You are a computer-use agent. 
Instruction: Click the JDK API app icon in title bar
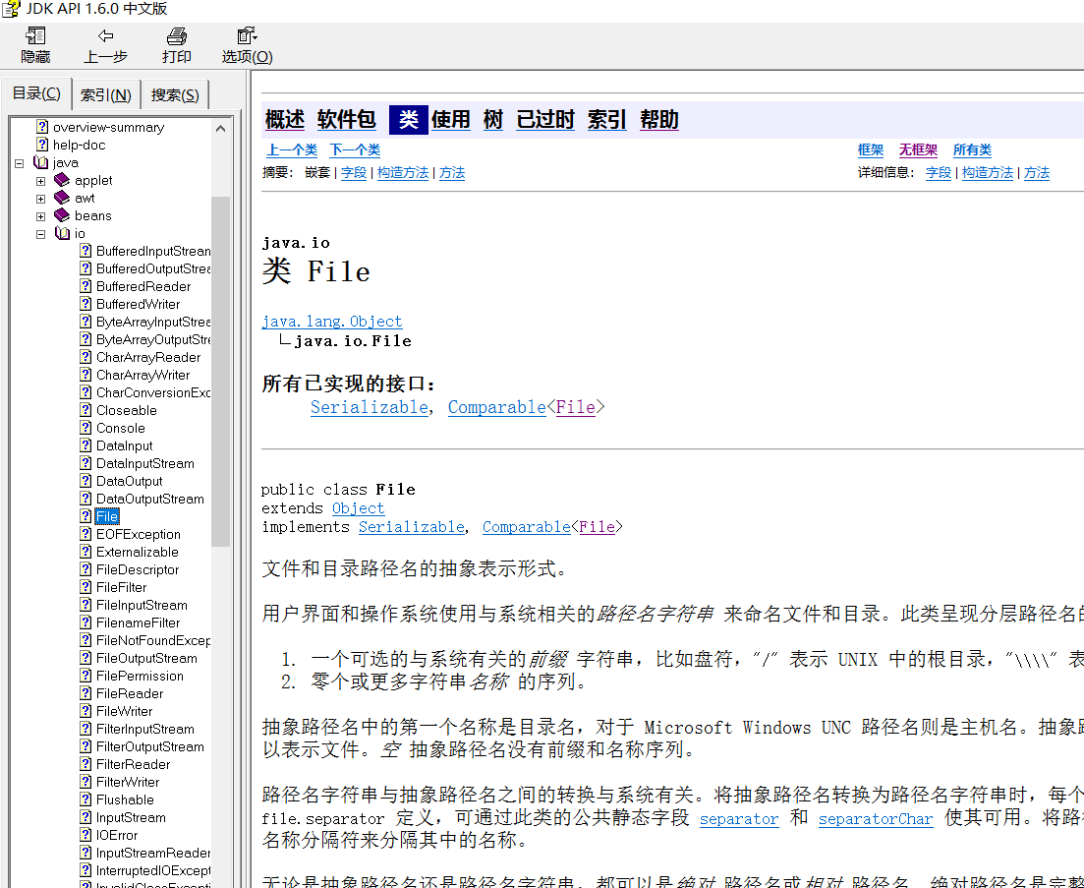[x=11, y=10]
